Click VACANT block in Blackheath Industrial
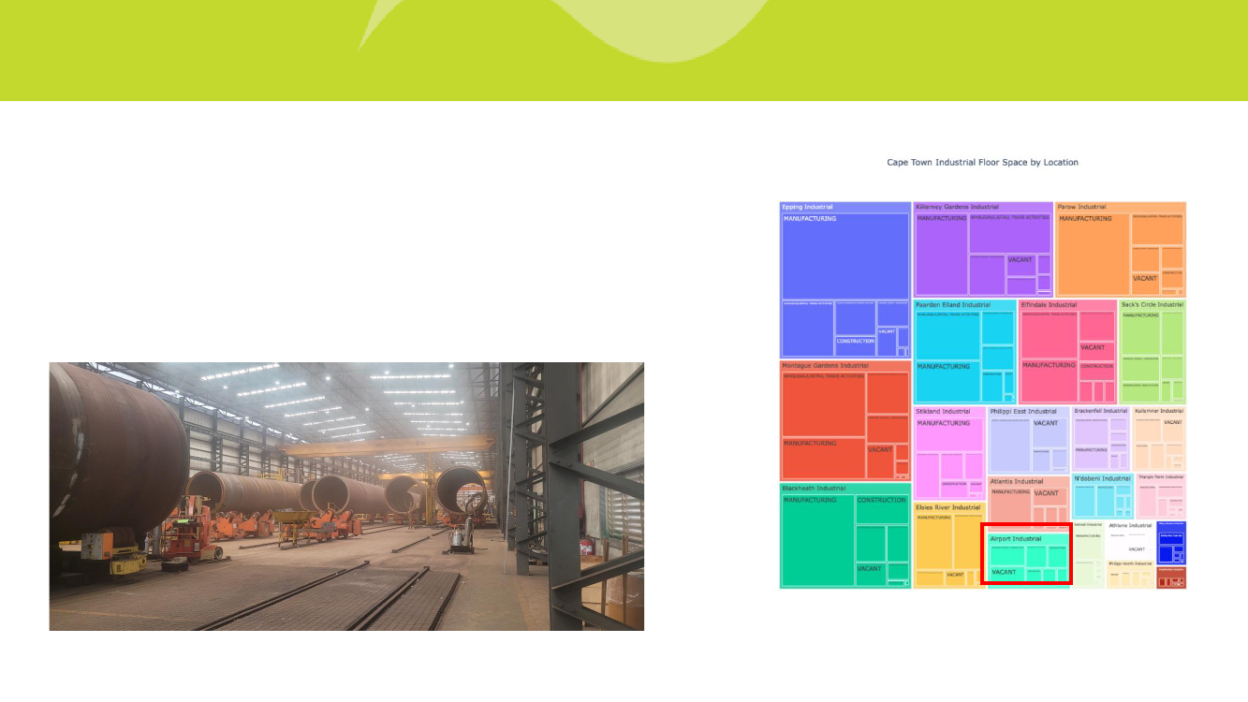The width and height of the screenshot is (1248, 702). pyautogui.click(x=871, y=575)
